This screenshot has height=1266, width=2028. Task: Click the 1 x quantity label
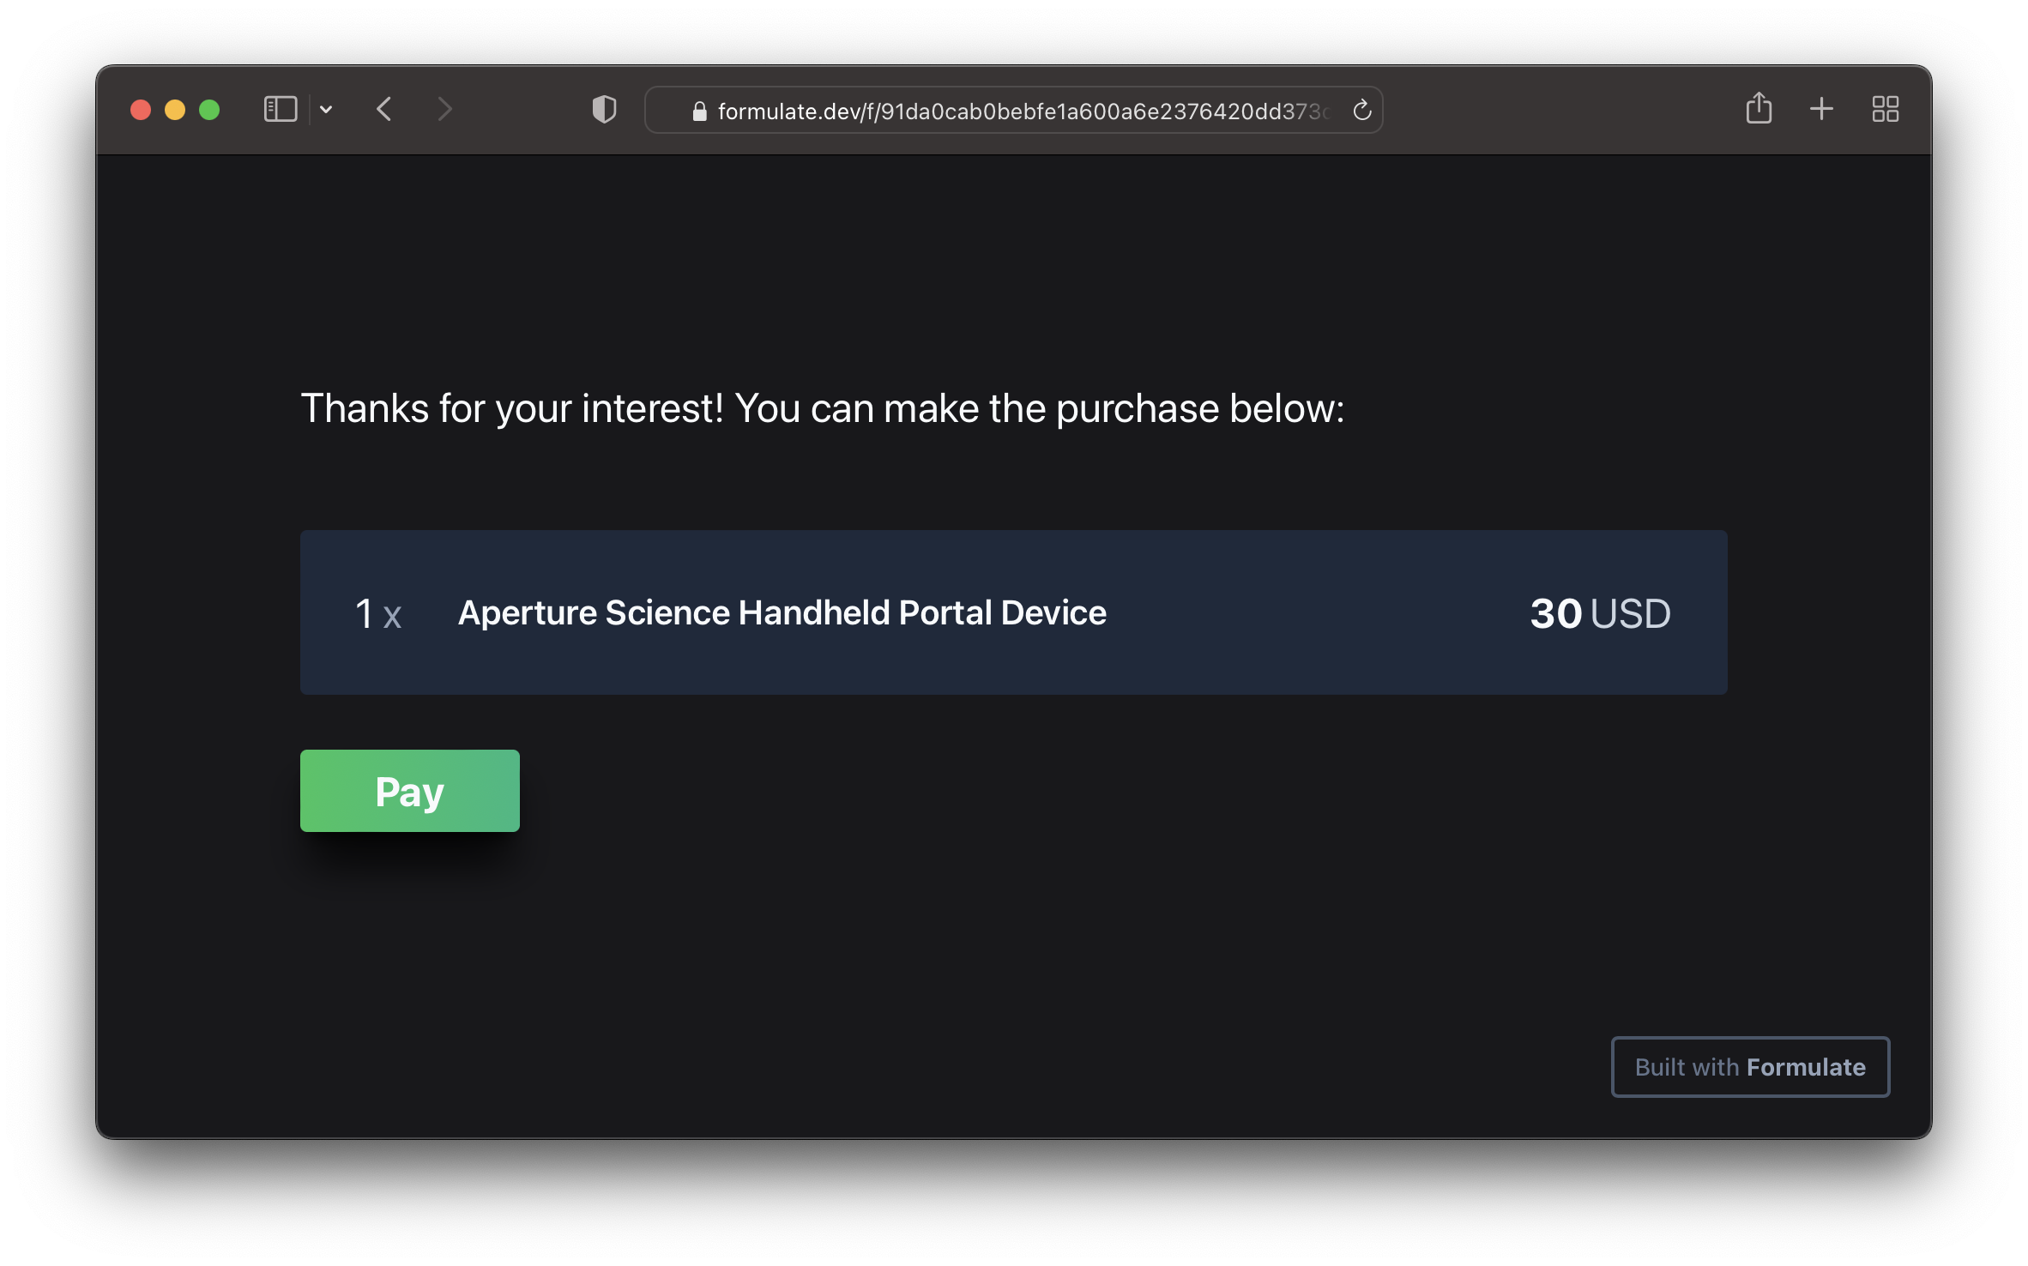click(378, 614)
